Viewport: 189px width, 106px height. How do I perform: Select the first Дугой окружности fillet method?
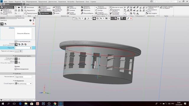tap(16, 44)
